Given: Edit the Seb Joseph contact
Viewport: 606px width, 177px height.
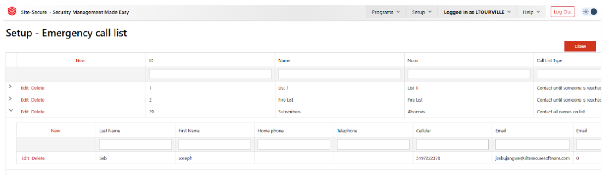Looking at the screenshot, I should (x=25, y=158).
